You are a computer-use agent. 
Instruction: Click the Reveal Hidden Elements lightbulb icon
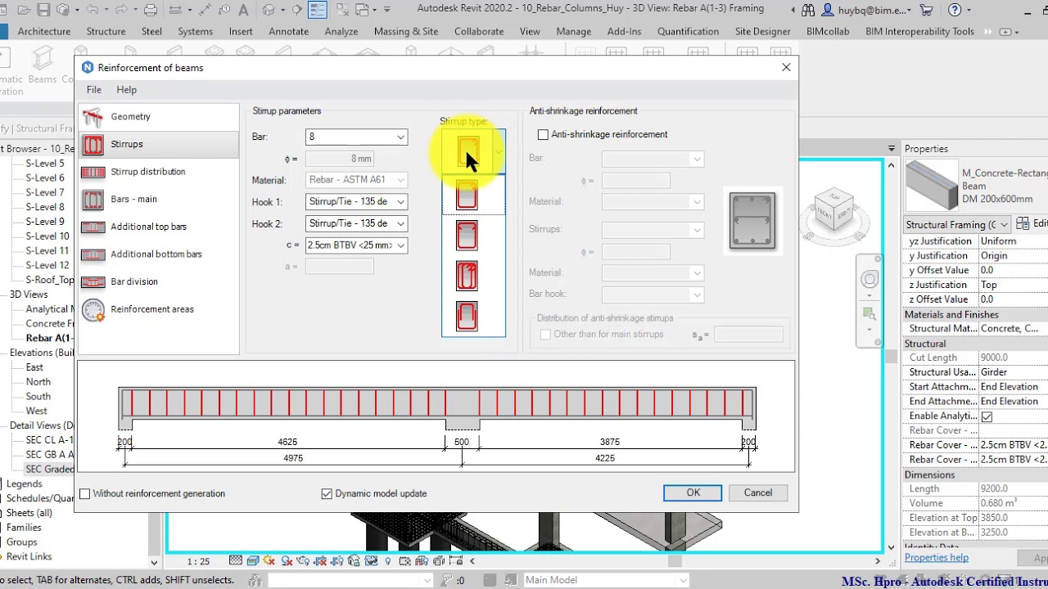coord(388,561)
